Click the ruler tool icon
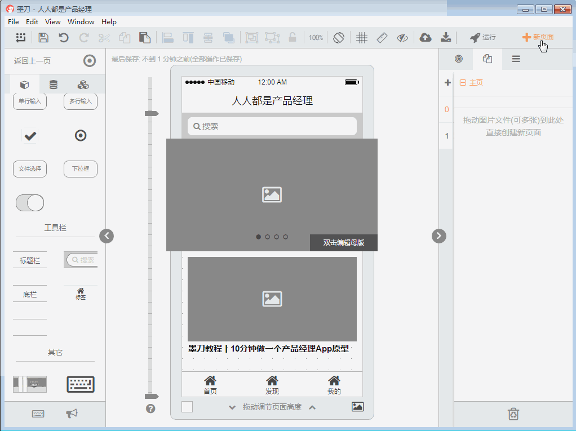Image resolution: width=576 pixels, height=431 pixels. 382,38
